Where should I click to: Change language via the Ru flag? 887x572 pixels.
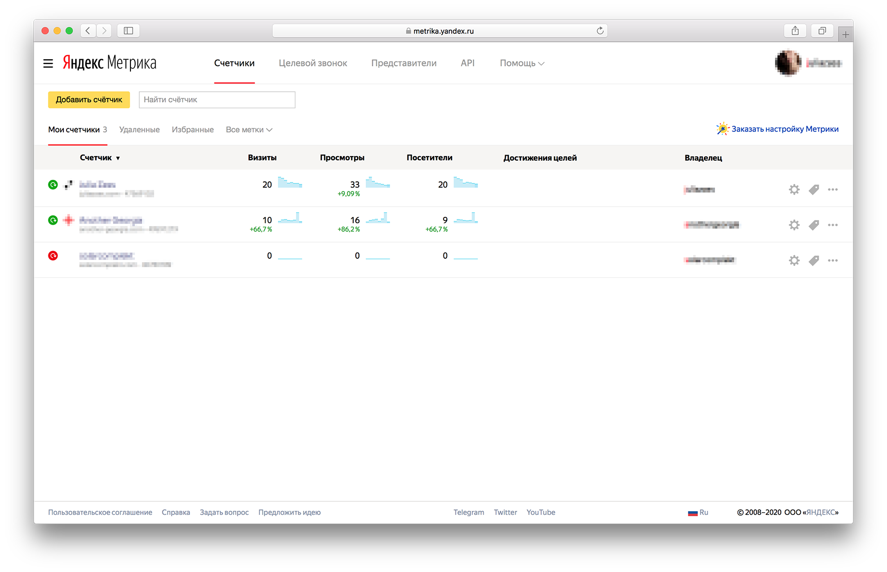[x=698, y=512]
